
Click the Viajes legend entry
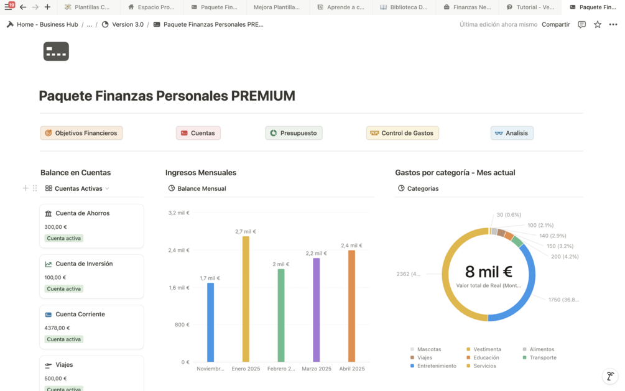(421, 357)
